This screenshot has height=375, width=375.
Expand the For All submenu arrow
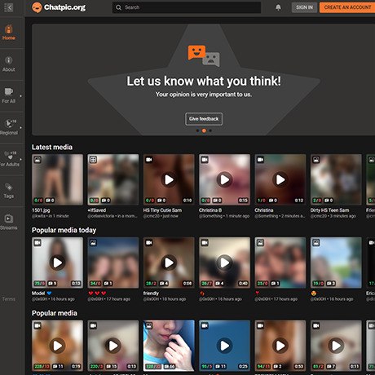pyautogui.click(x=20, y=96)
